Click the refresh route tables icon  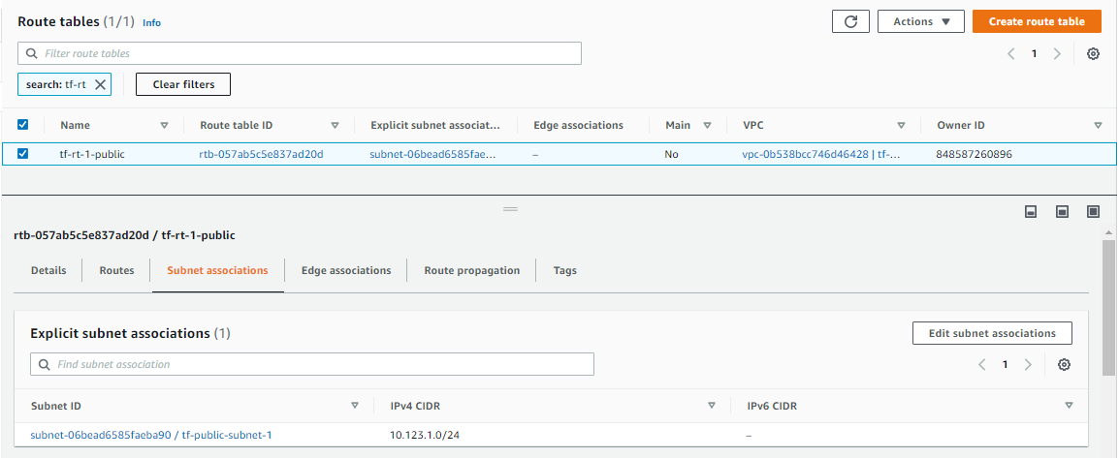point(850,21)
